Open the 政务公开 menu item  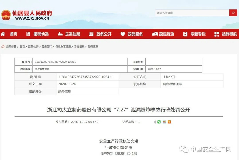(x=104, y=34)
